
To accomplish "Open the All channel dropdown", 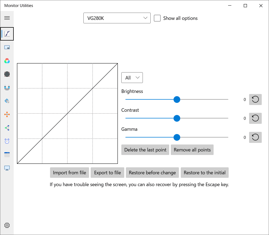I will 132,78.
